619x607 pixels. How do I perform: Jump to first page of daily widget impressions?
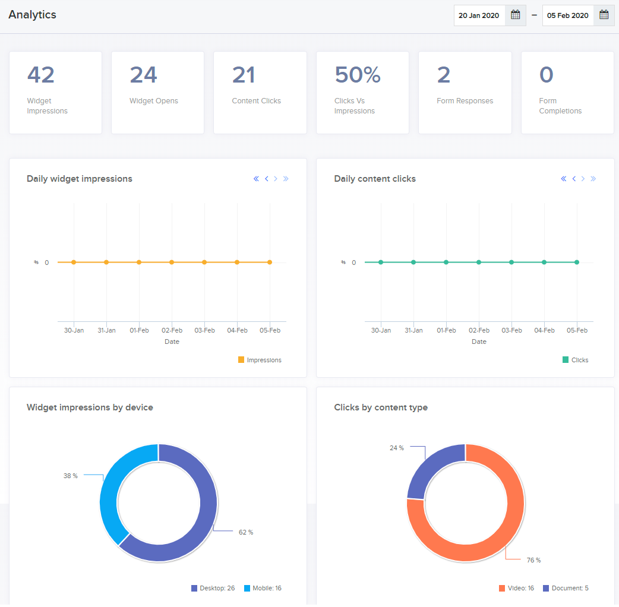[256, 179]
